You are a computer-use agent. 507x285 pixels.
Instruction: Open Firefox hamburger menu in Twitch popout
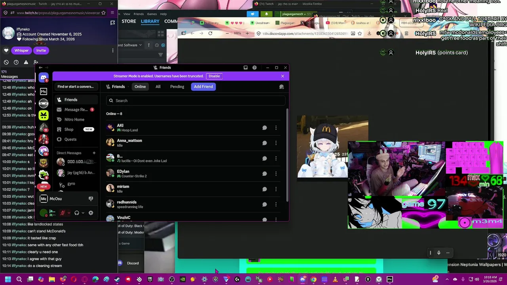click(x=112, y=13)
